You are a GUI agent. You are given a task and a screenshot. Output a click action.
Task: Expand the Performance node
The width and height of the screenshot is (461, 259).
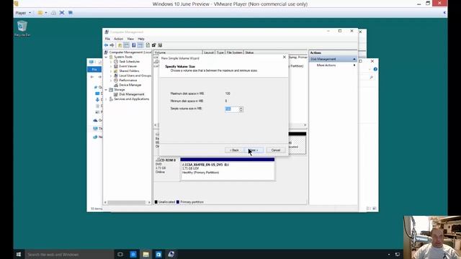111,80
